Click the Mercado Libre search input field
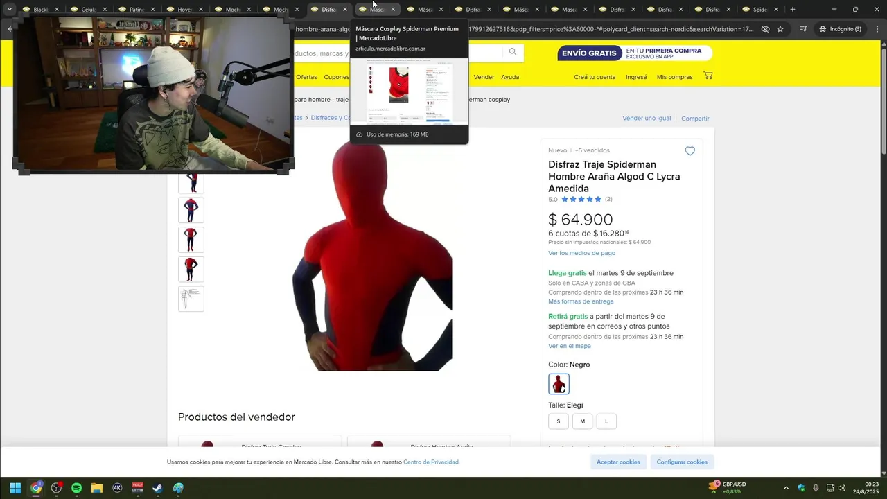The height and width of the screenshot is (499, 887). tap(398, 53)
